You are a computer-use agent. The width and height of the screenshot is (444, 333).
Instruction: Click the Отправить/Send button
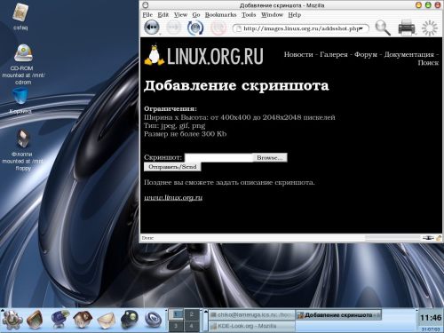click(x=172, y=167)
